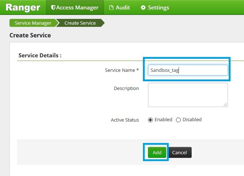Open the Settings menu
Image resolution: width=244 pixels, height=176 pixels.
pyautogui.click(x=155, y=8)
